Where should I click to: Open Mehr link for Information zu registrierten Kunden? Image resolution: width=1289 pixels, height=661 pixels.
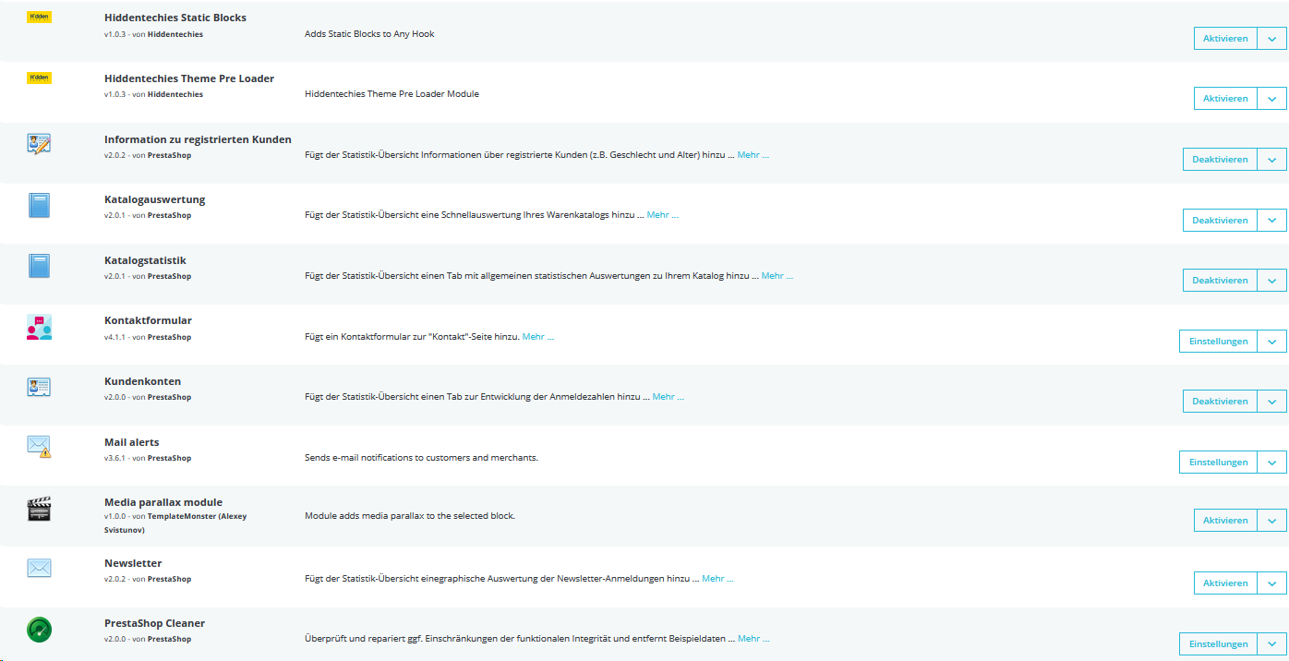(x=753, y=155)
